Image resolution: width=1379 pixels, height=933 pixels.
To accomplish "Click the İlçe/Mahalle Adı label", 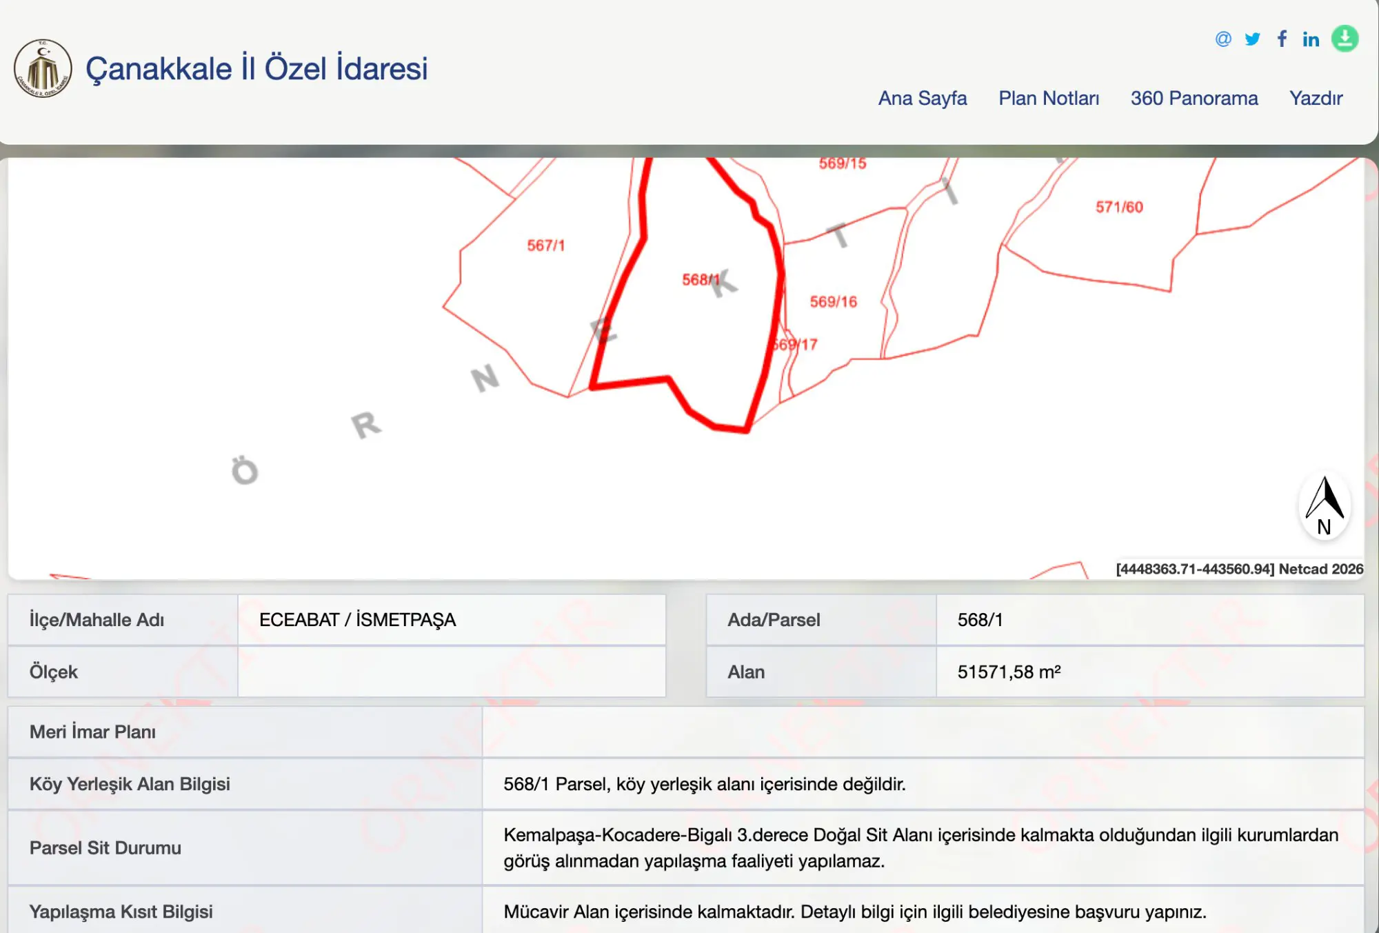I will pos(97,620).
